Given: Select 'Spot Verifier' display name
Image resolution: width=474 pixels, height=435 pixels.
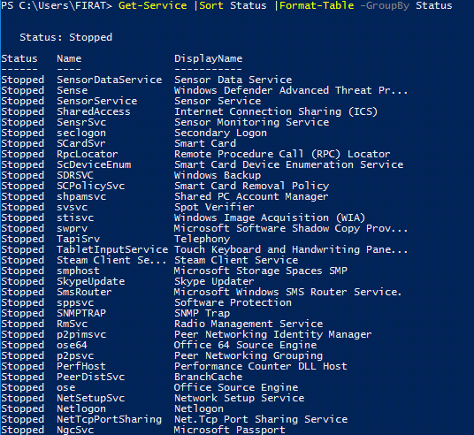Looking at the screenshot, I should pyautogui.click(x=214, y=208).
